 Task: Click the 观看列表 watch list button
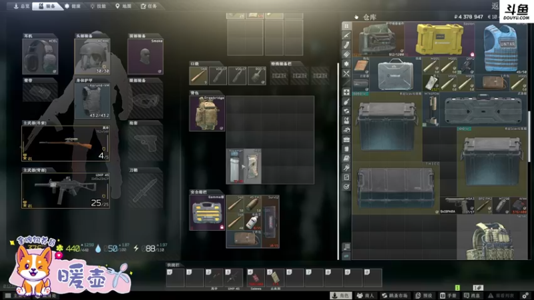coord(501,295)
